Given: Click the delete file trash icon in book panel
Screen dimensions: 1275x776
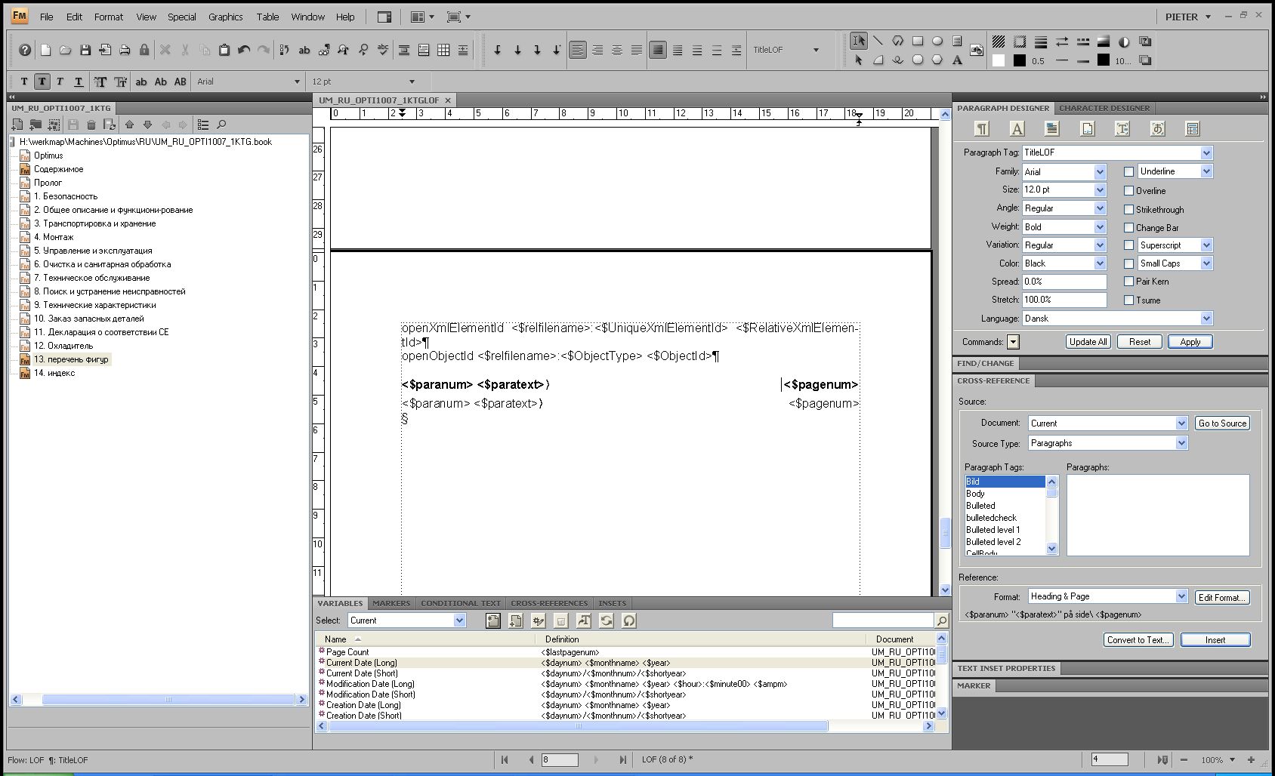Looking at the screenshot, I should (91, 125).
